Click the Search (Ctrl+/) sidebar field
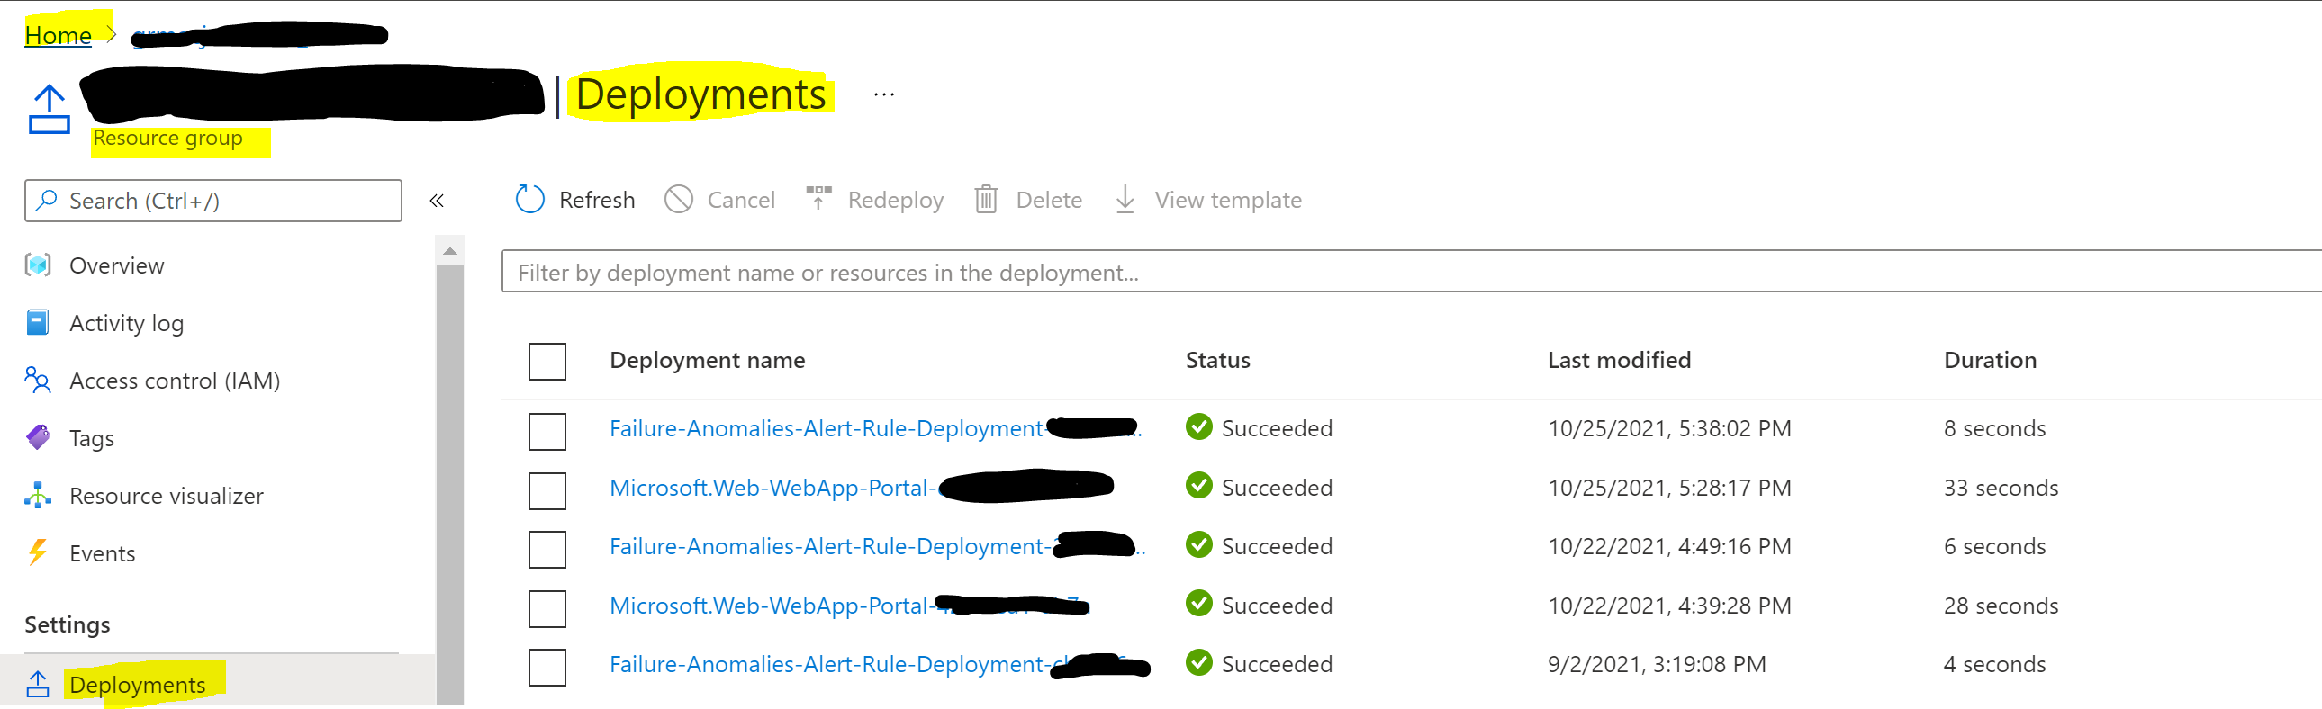 pos(212,200)
